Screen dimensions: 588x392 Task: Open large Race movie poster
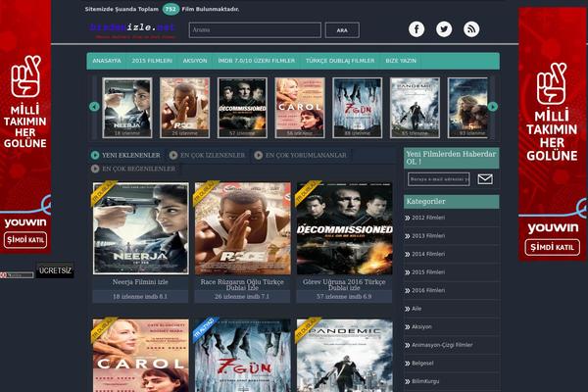242,228
